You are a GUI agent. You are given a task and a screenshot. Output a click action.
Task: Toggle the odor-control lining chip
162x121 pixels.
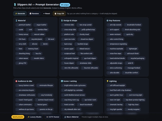[115, 39]
